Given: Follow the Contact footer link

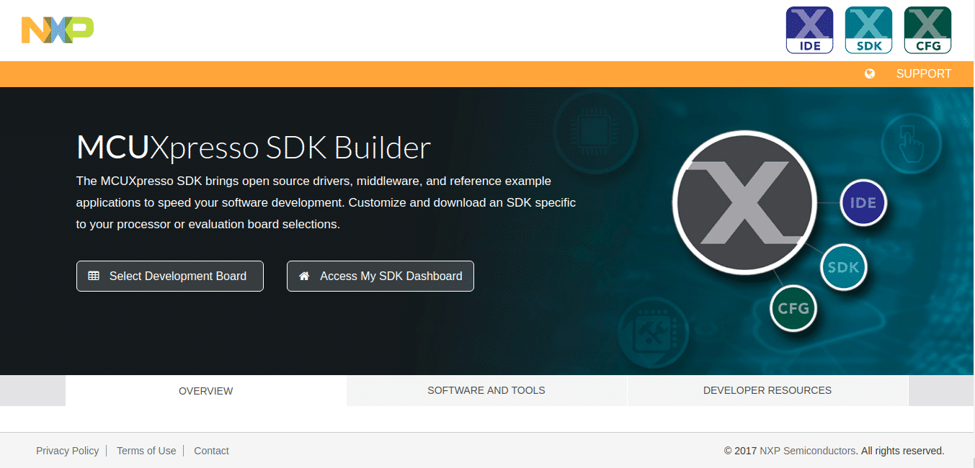Looking at the screenshot, I should (x=211, y=451).
